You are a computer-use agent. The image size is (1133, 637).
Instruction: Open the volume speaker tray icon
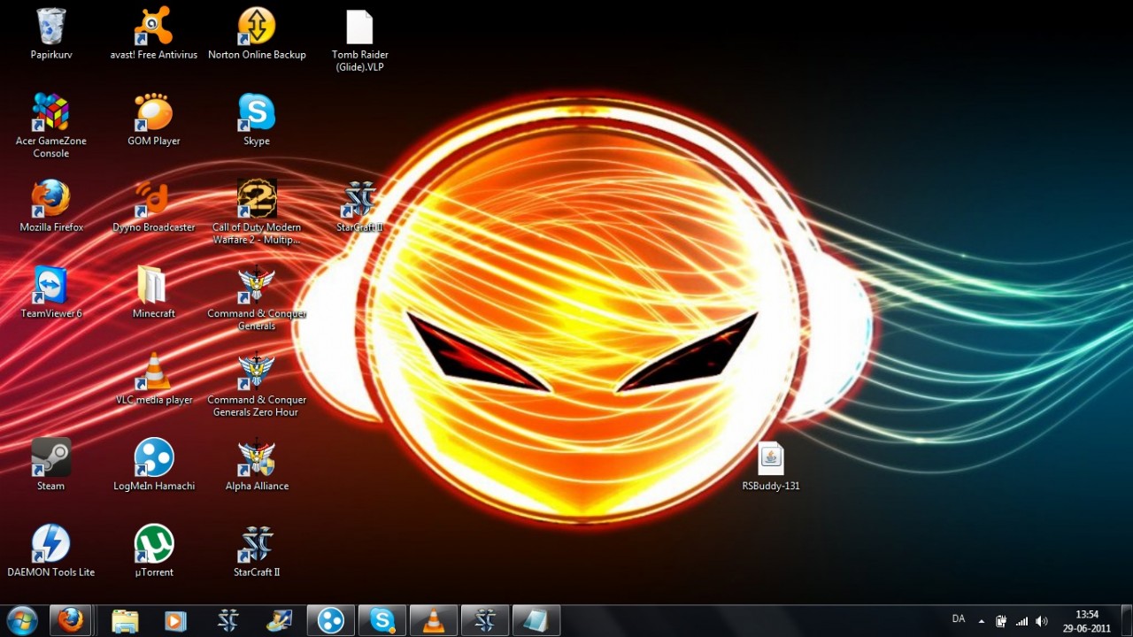coord(1042,621)
